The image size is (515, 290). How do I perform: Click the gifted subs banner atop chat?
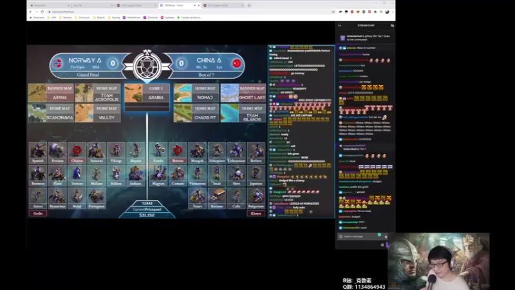click(365, 37)
